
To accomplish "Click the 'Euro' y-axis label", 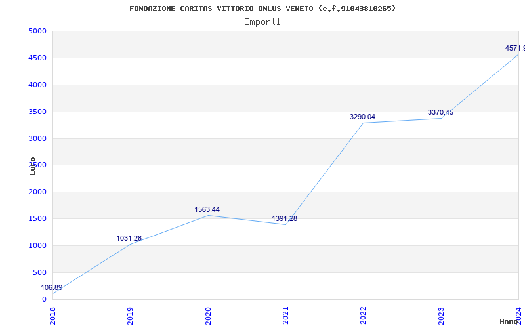I will (32, 167).
